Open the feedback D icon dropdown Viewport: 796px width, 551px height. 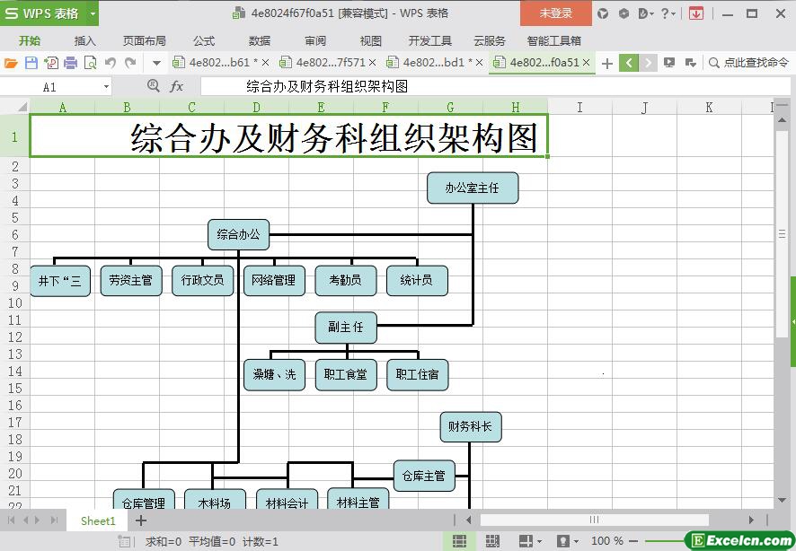646,13
